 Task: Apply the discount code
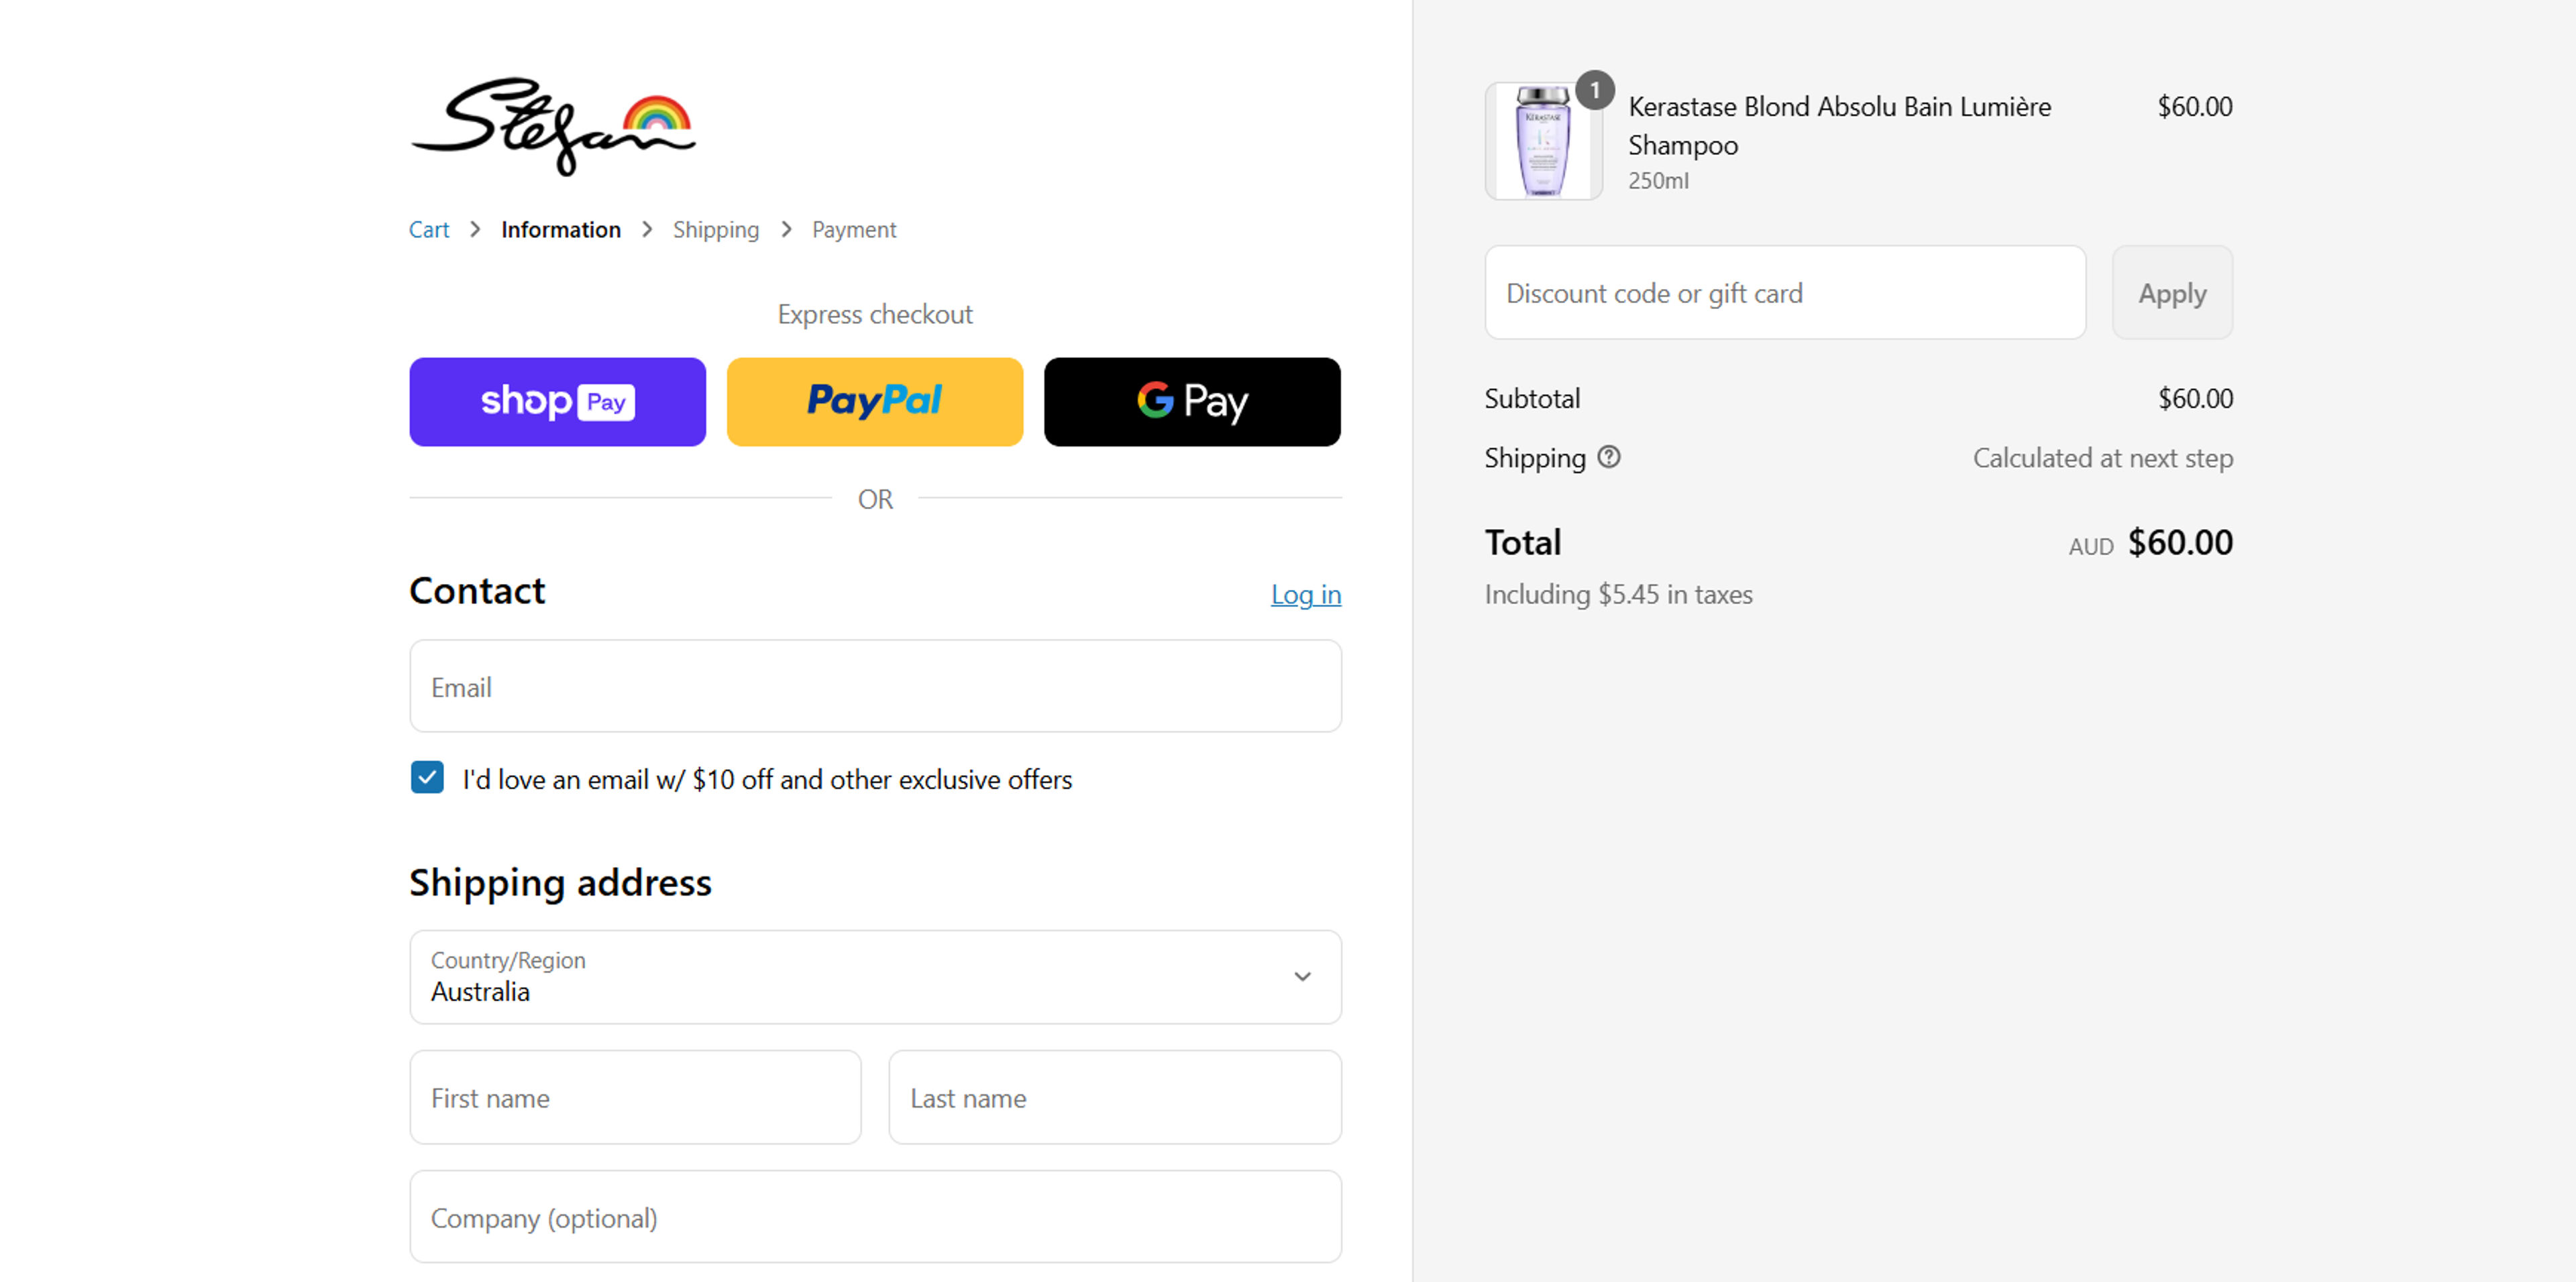pos(2172,293)
